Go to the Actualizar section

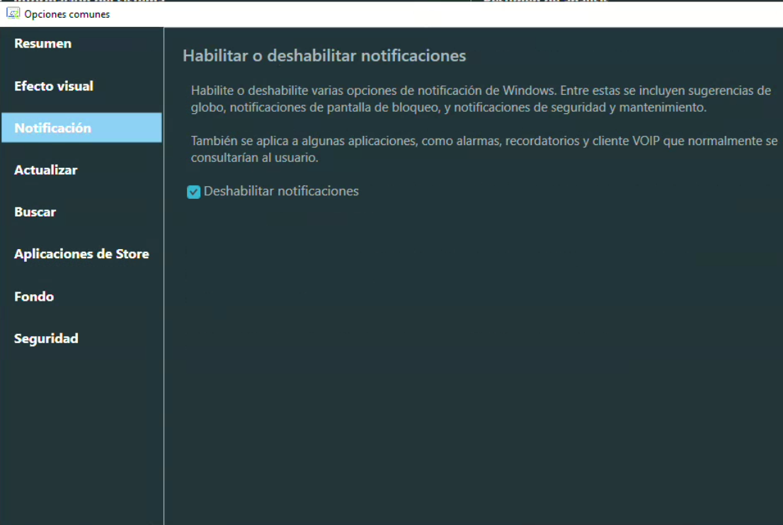[46, 171]
